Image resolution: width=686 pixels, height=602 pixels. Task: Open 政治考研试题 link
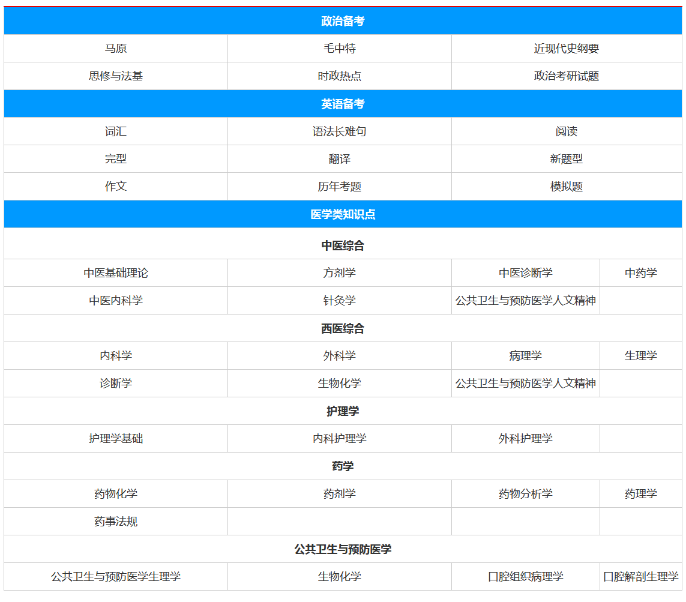coord(566,76)
